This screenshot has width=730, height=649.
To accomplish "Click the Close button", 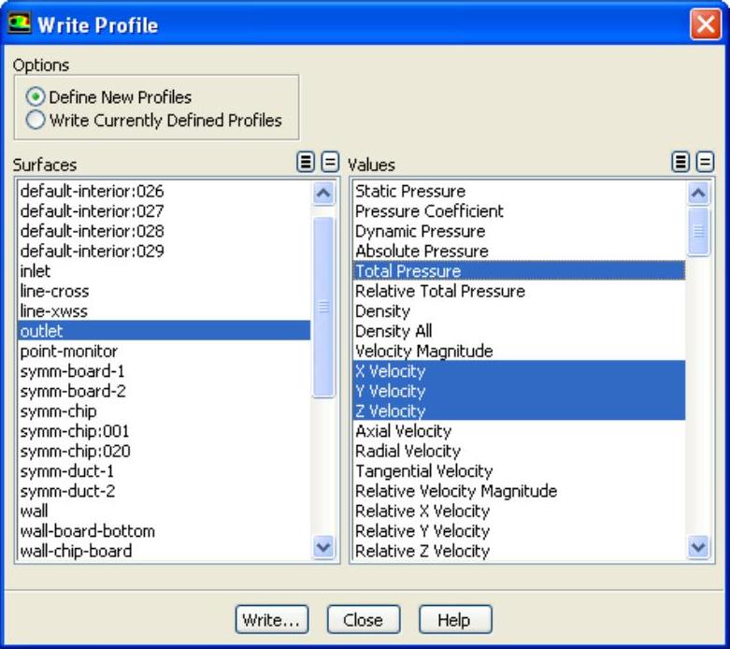I will 363,619.
